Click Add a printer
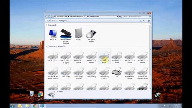The height and width of the screenshot is (108, 192). tap(63, 21)
